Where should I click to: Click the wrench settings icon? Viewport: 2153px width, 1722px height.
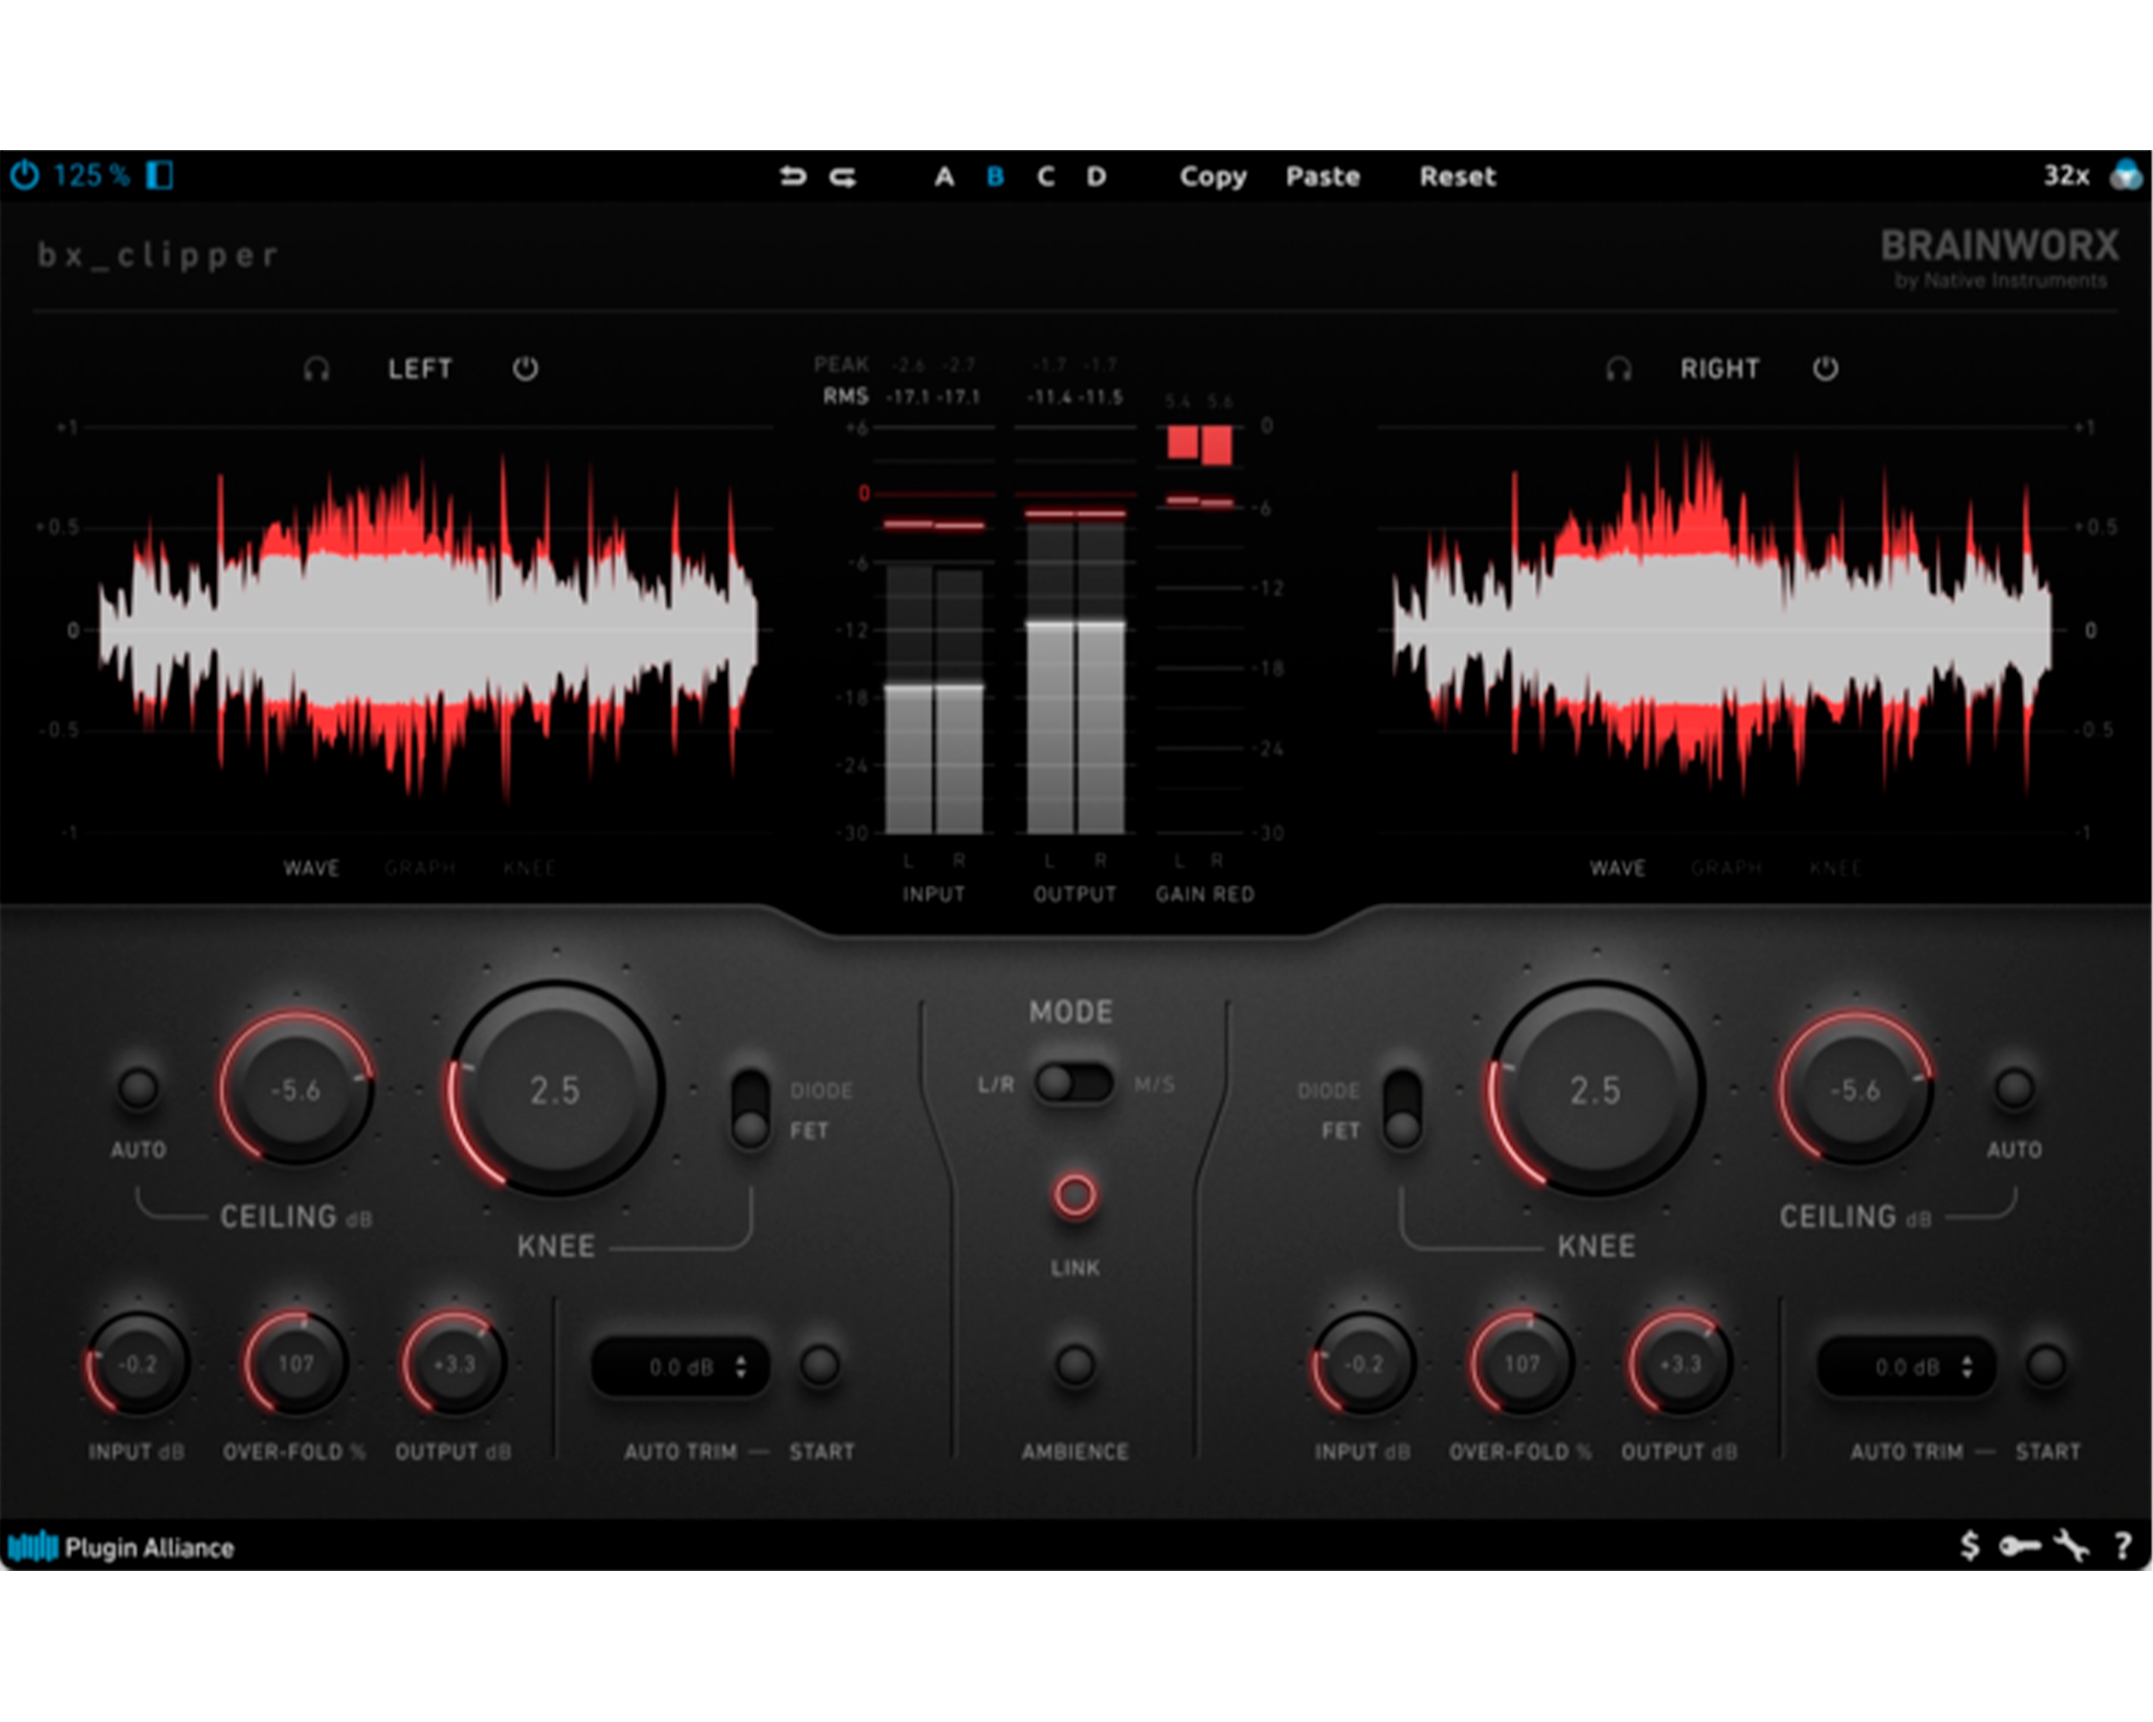click(x=2071, y=1546)
